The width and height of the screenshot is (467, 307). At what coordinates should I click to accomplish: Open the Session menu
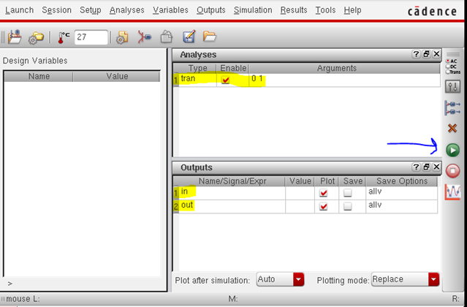(56, 10)
